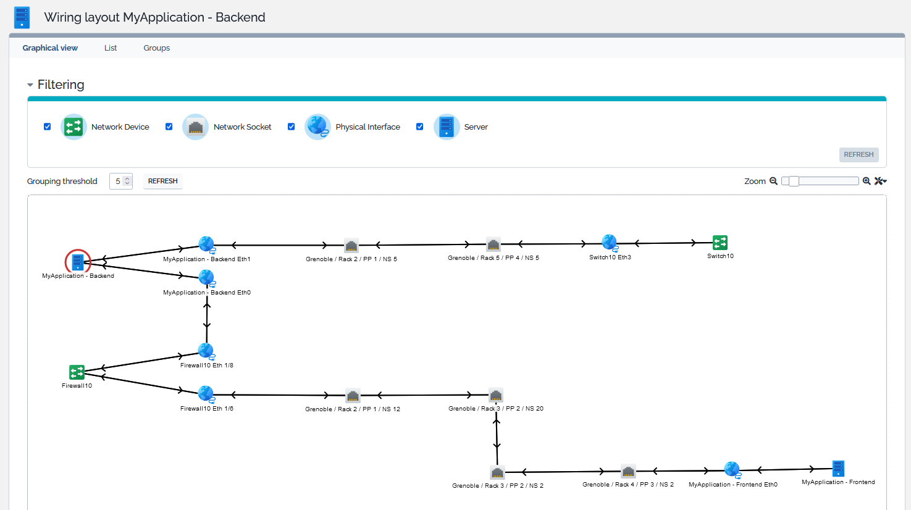Click the zoom in magnifier icon

(x=867, y=182)
